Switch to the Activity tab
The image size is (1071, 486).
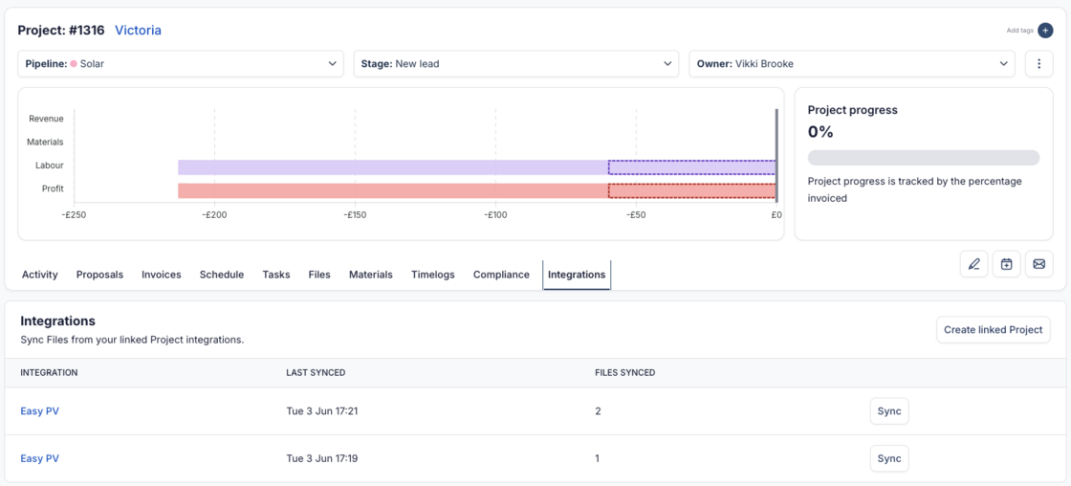point(40,275)
